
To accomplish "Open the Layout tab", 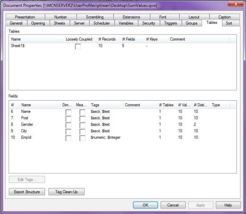I will click(194, 17).
